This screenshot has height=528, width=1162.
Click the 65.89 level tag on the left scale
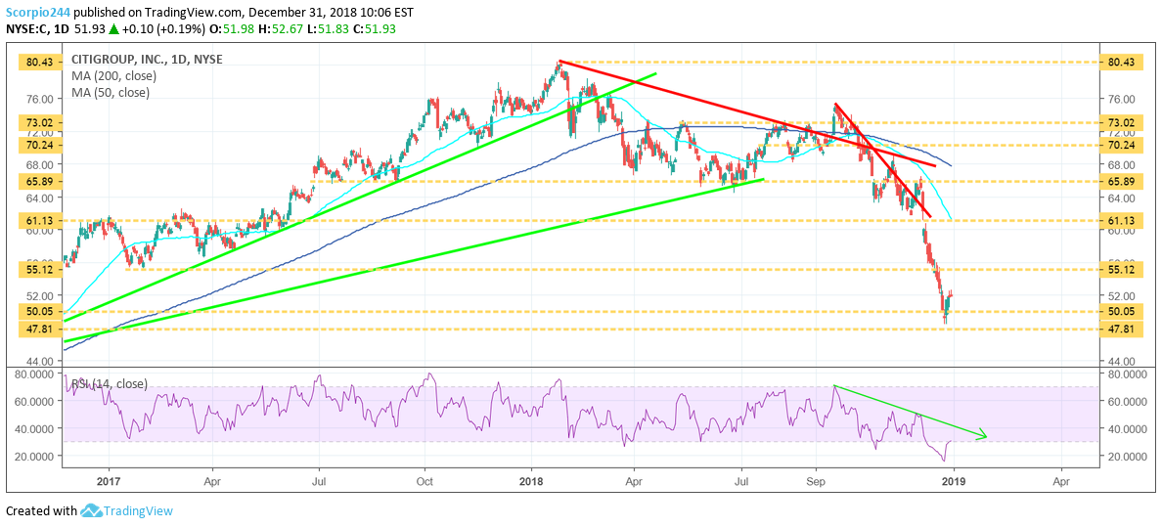41,181
